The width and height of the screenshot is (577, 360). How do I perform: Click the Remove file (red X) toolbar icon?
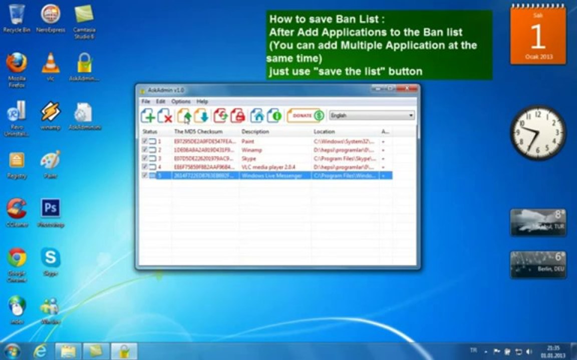point(165,115)
